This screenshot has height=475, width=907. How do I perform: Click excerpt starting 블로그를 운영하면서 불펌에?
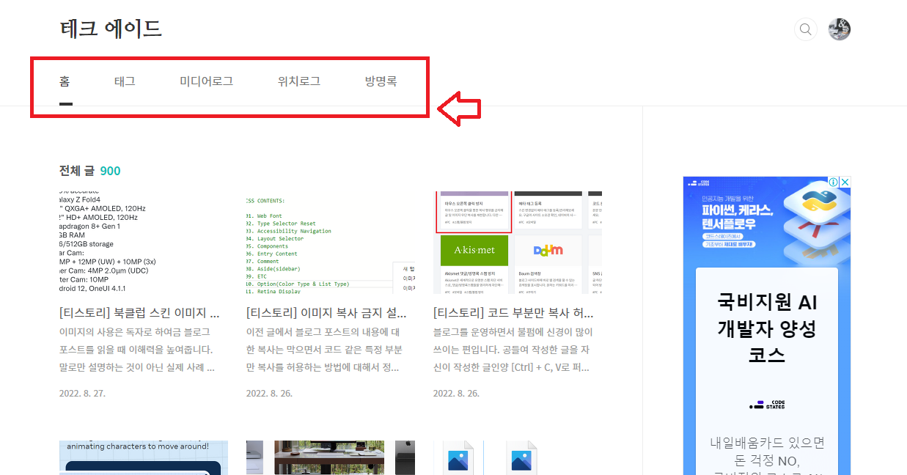tap(513, 350)
